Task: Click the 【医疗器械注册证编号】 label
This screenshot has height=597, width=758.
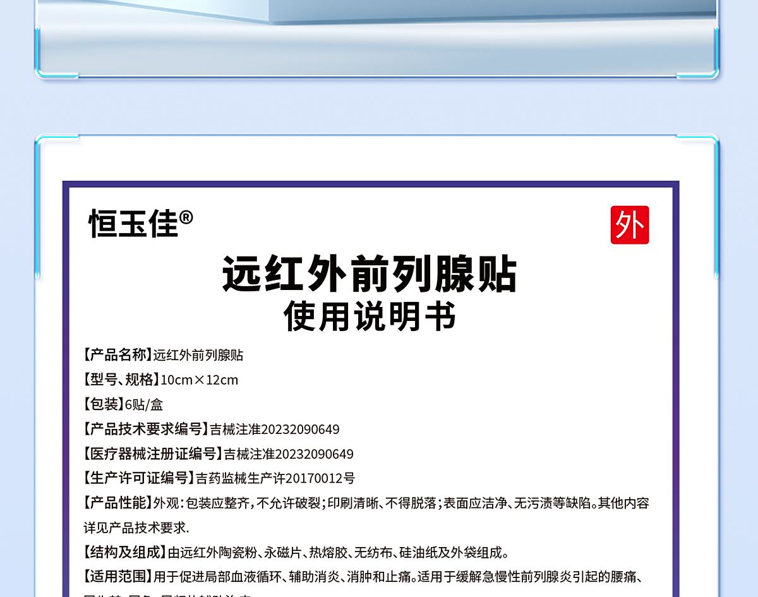Action: [x=153, y=454]
